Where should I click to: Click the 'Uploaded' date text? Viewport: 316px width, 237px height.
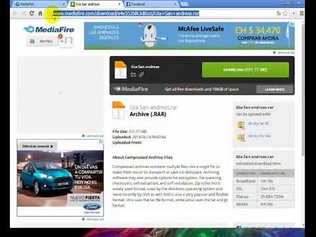pos(149,137)
